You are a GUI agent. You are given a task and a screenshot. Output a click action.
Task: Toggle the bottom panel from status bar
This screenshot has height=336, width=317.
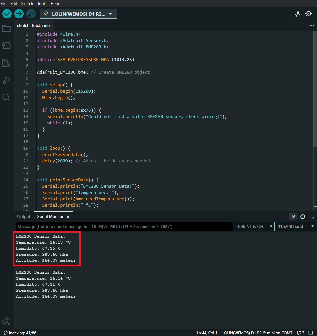coord(311,333)
